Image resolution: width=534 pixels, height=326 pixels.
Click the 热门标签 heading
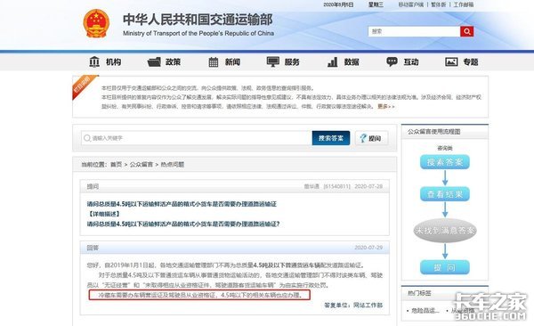(419, 293)
